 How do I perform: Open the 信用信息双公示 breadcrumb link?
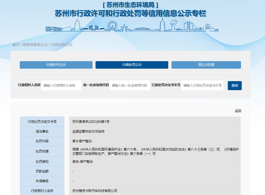point(35,45)
